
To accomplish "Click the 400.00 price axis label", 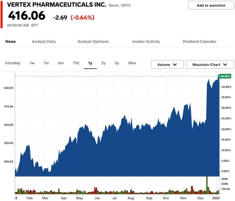I will coord(9,88).
